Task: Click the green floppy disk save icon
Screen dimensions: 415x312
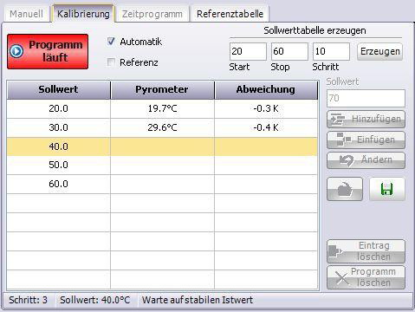Action: [387, 189]
